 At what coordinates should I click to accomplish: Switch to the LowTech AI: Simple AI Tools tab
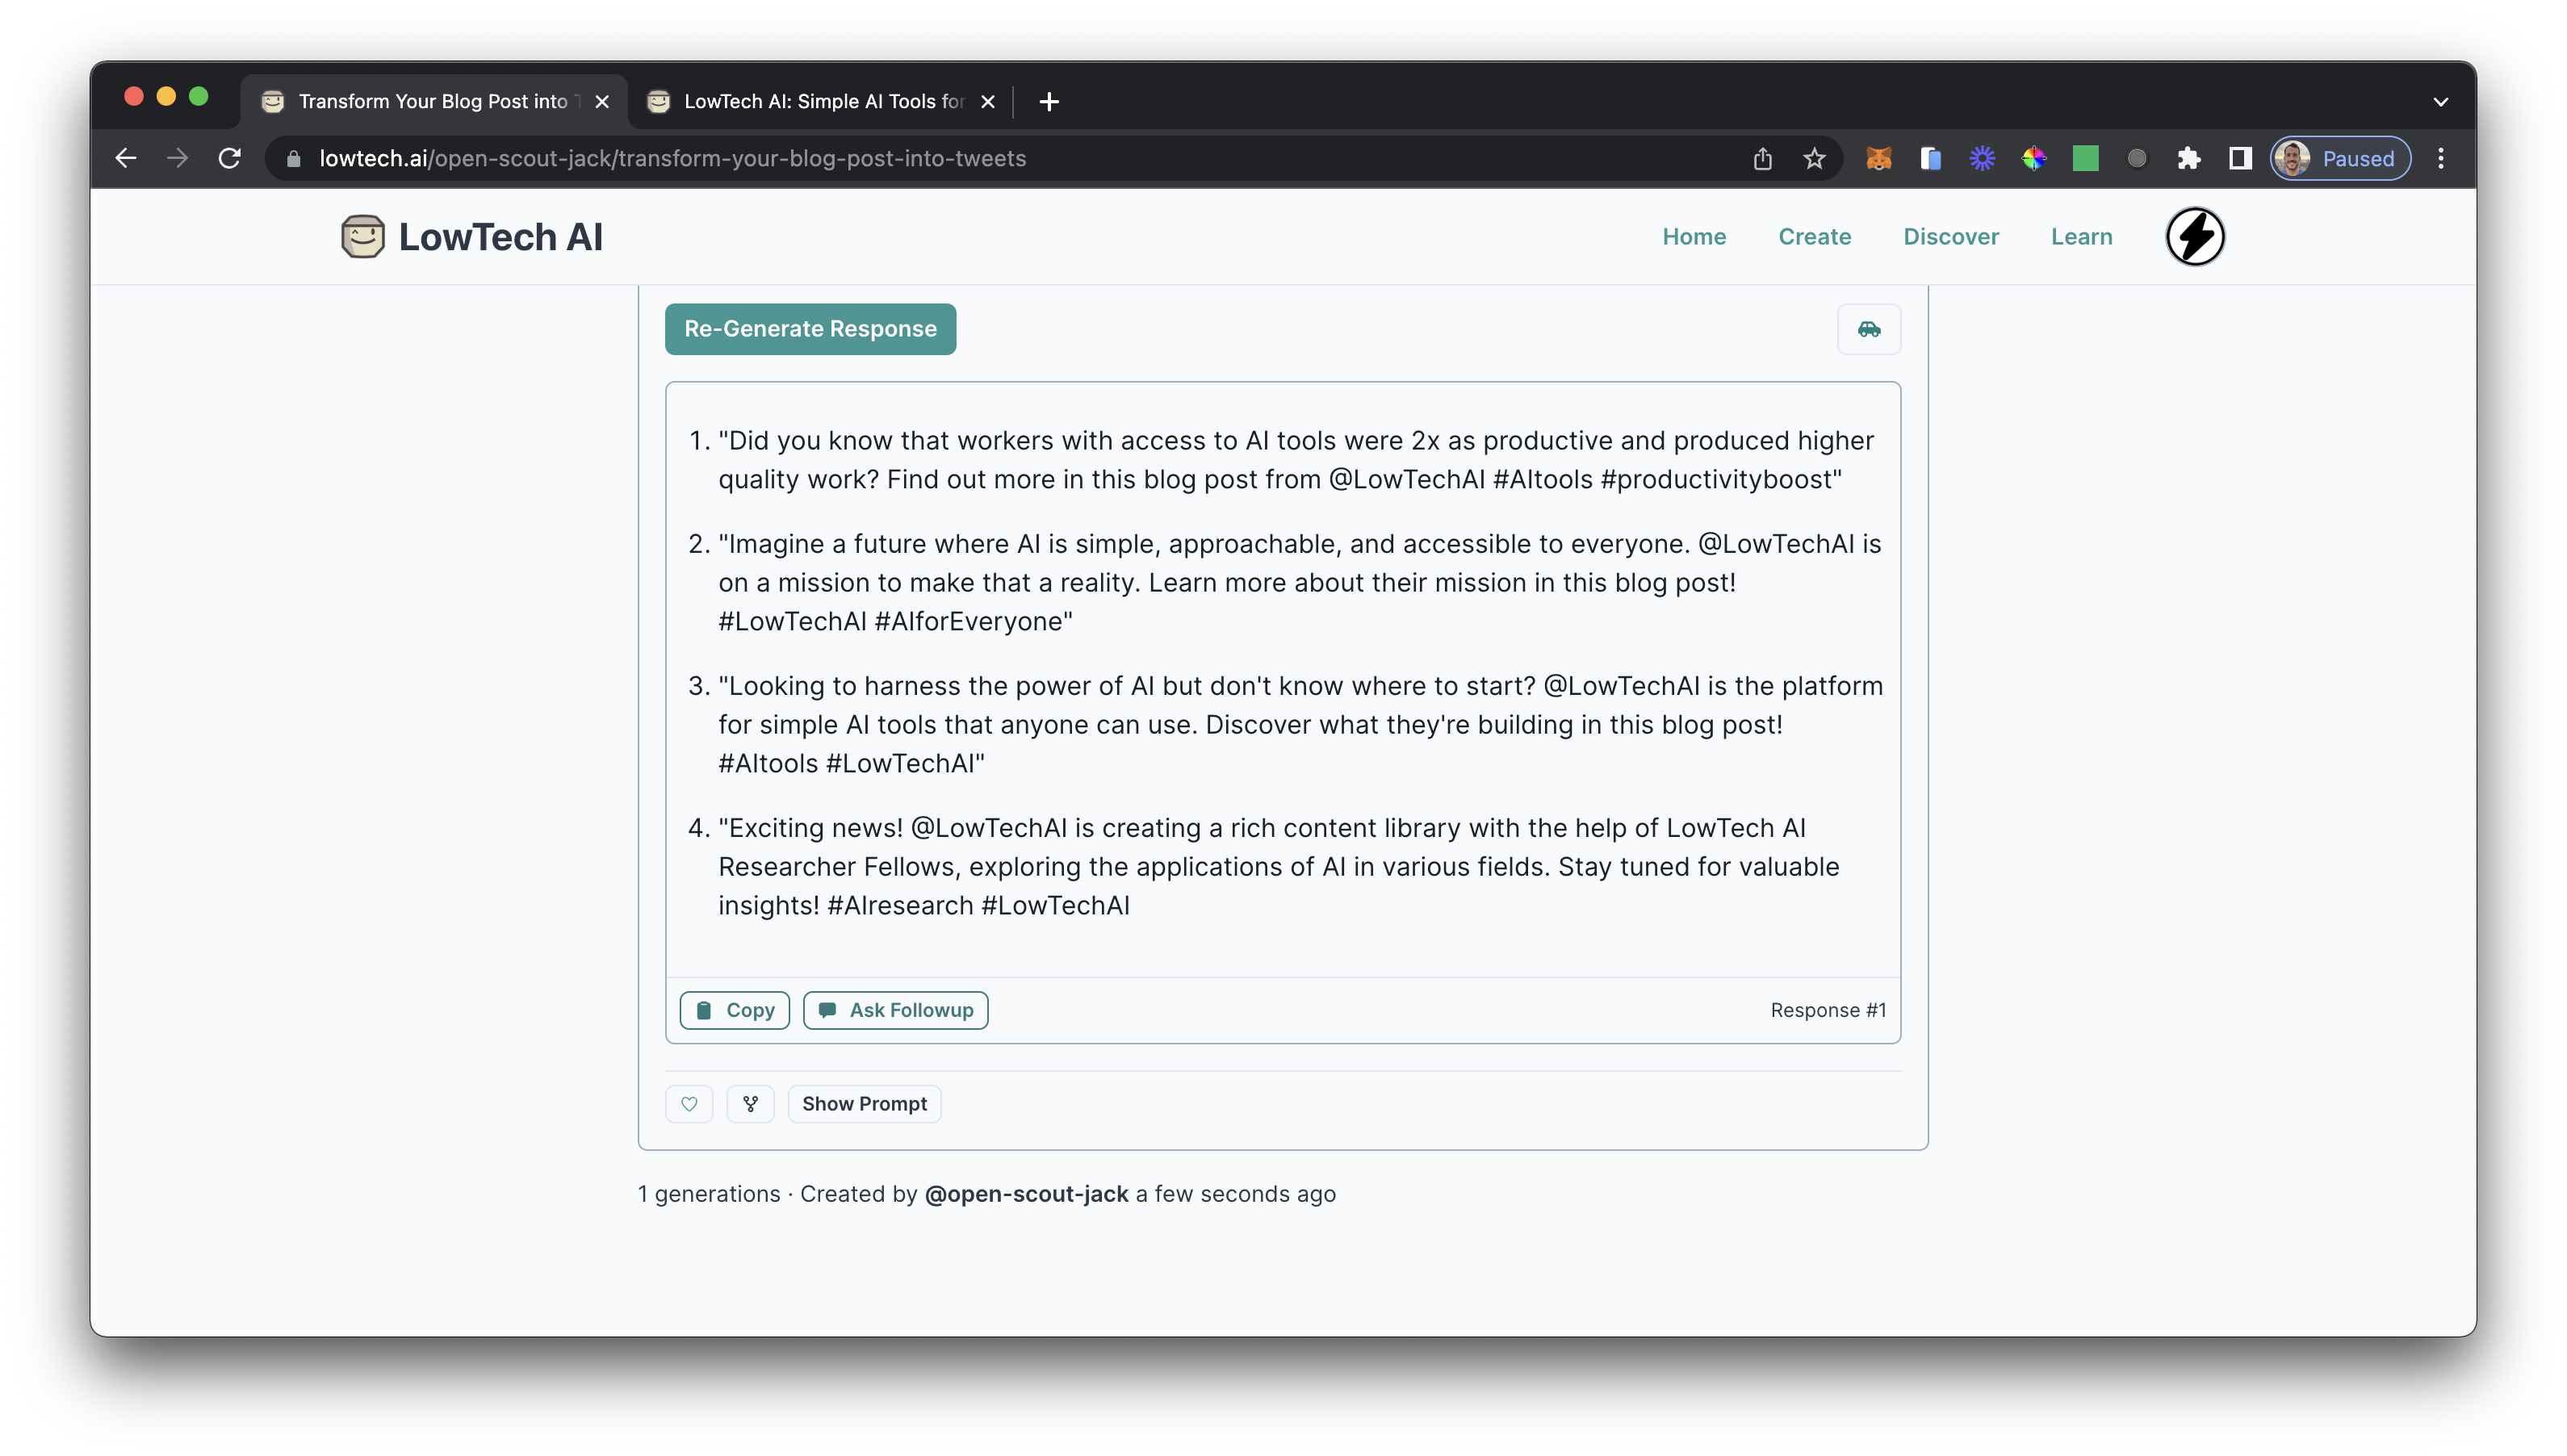[x=822, y=102]
